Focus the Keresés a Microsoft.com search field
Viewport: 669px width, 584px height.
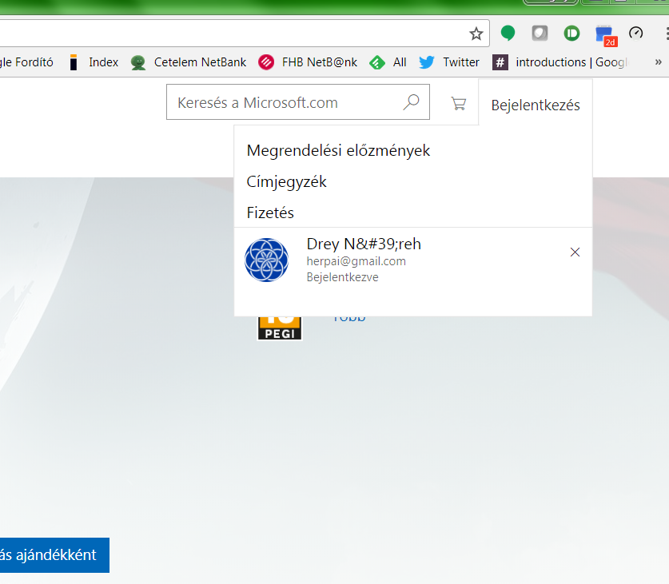point(298,102)
